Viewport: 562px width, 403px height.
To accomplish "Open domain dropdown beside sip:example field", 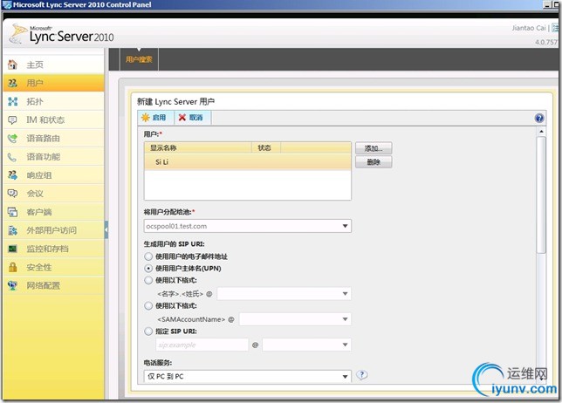I will [306, 345].
